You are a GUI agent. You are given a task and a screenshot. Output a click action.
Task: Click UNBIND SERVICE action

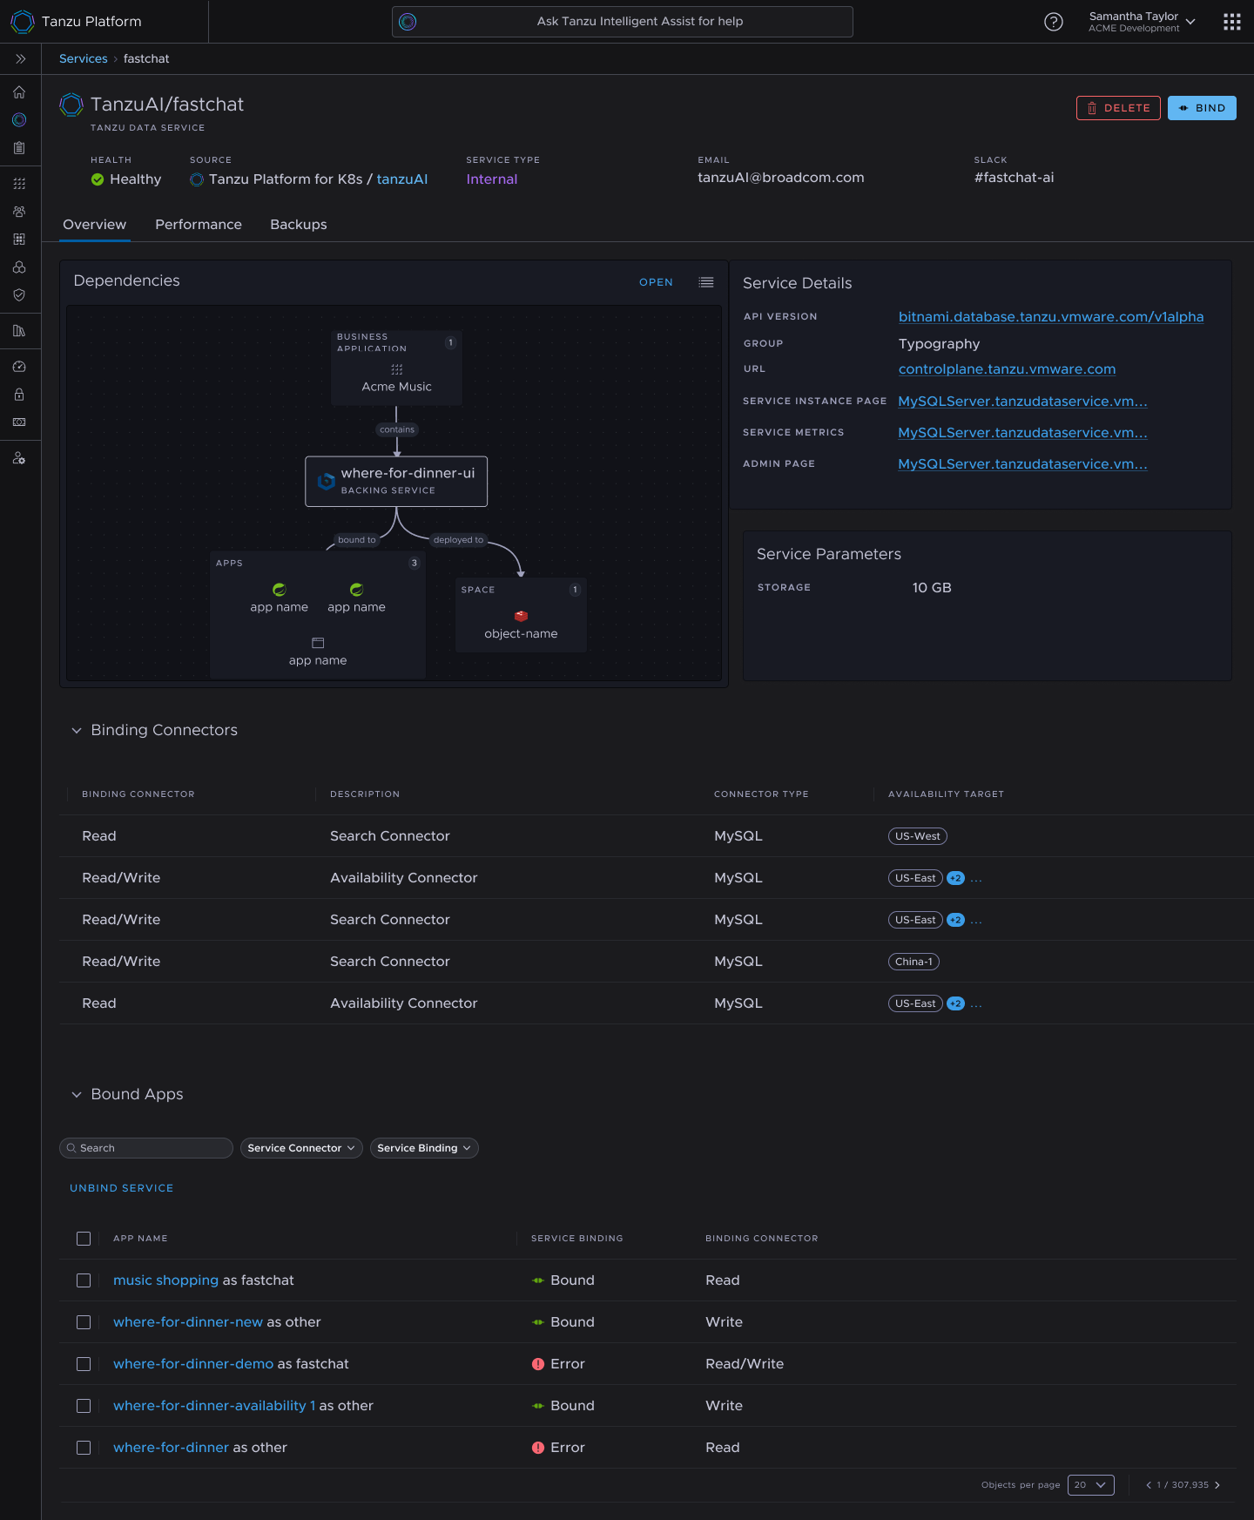pyautogui.click(x=122, y=1188)
